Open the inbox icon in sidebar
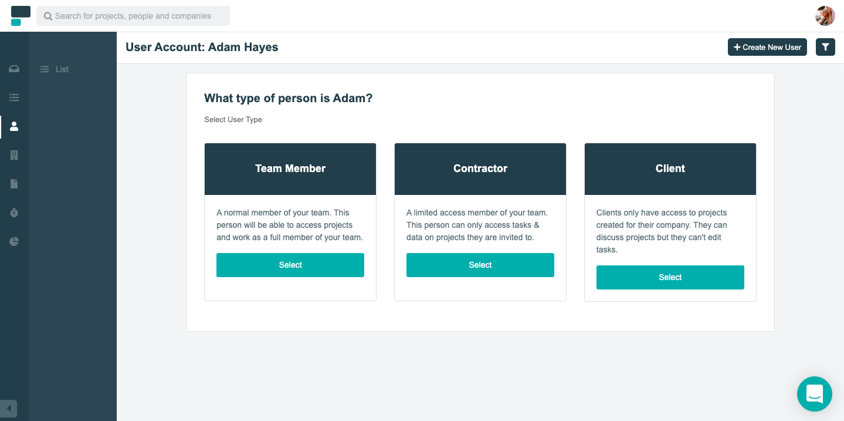The image size is (844, 421). (x=14, y=69)
